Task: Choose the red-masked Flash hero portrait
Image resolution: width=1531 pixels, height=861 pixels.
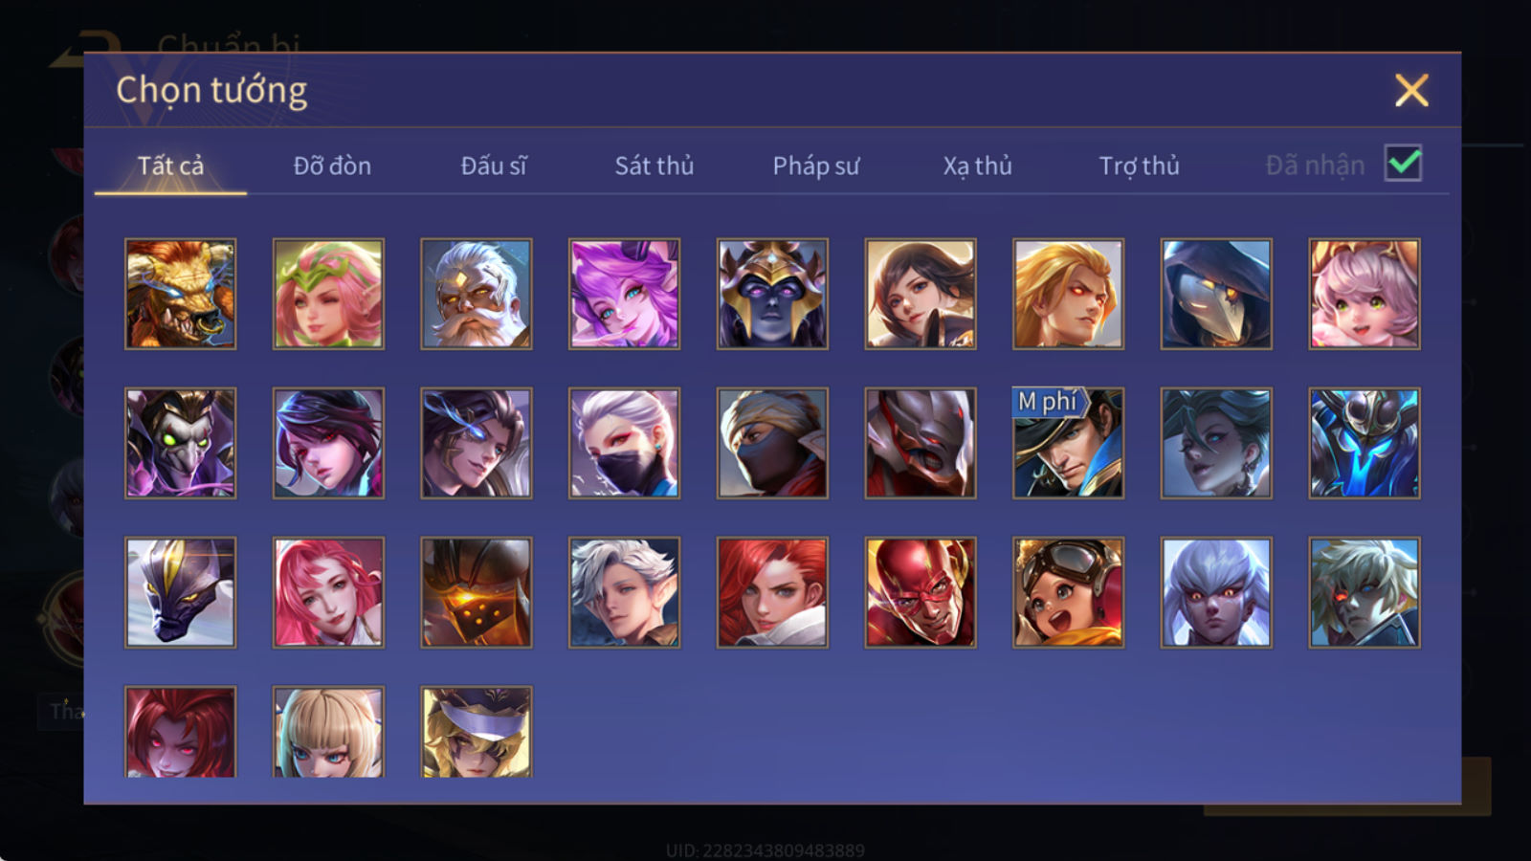Action: [920, 592]
